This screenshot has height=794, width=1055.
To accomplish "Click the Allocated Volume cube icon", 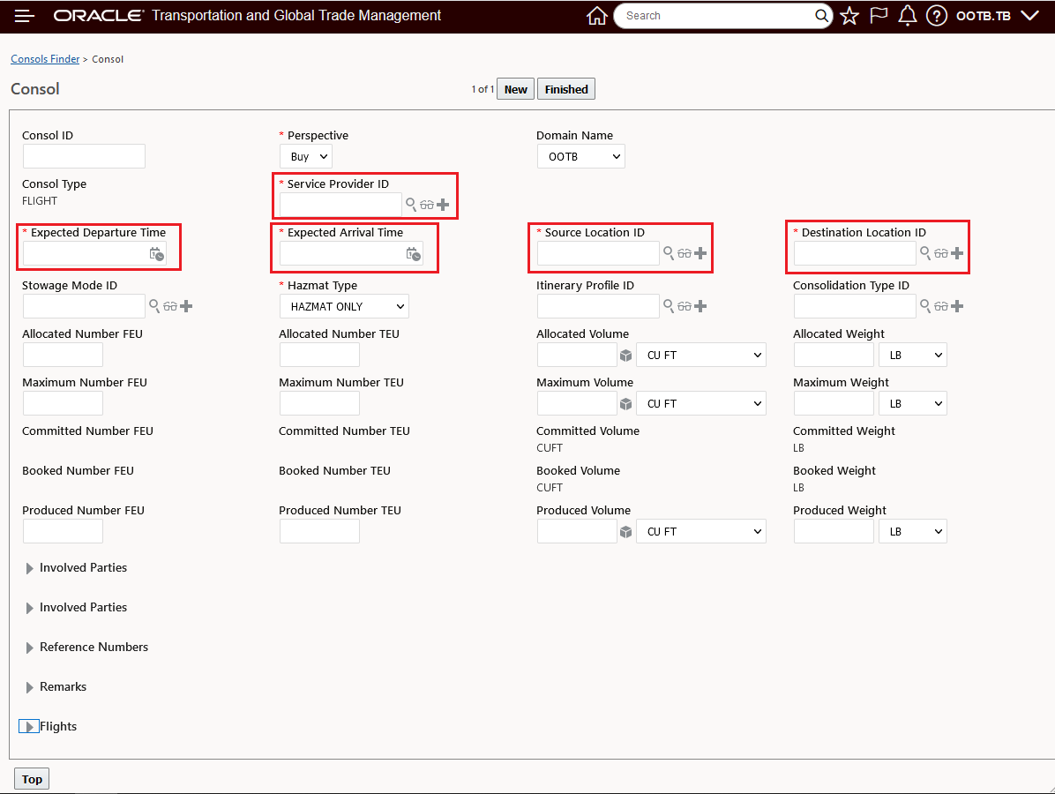I will pyautogui.click(x=625, y=356).
